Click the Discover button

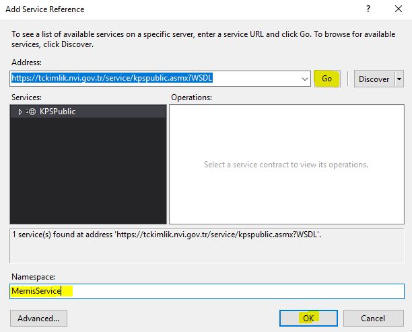click(x=374, y=79)
